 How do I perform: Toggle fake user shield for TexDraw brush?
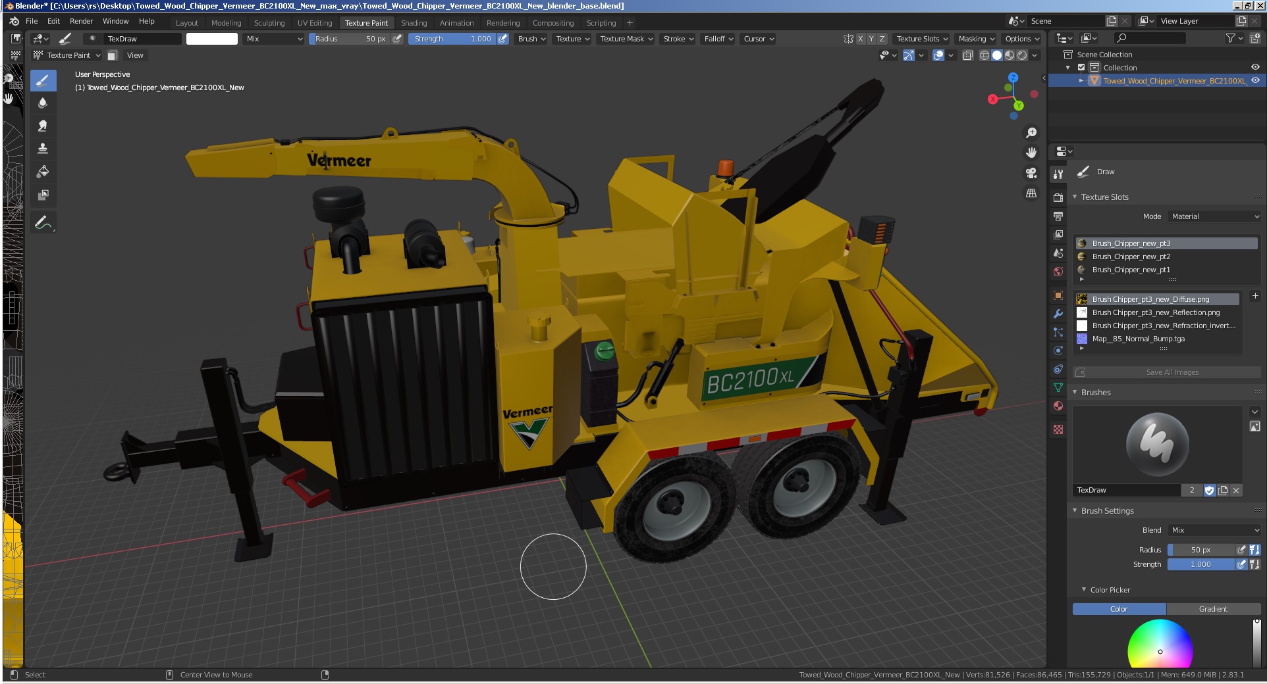pyautogui.click(x=1209, y=490)
